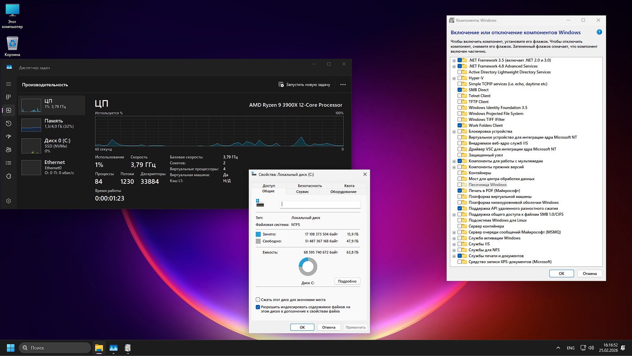
Task: Open the Details page (list icon)
Action: (9, 163)
